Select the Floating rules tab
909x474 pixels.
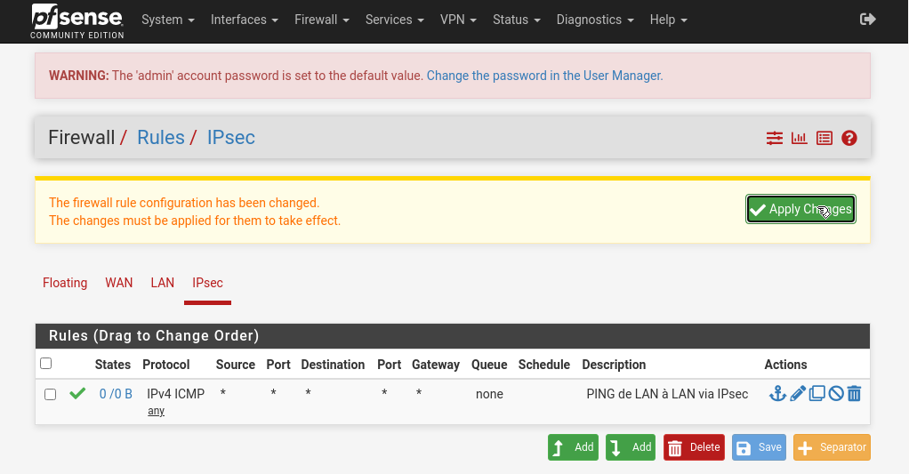coord(65,283)
